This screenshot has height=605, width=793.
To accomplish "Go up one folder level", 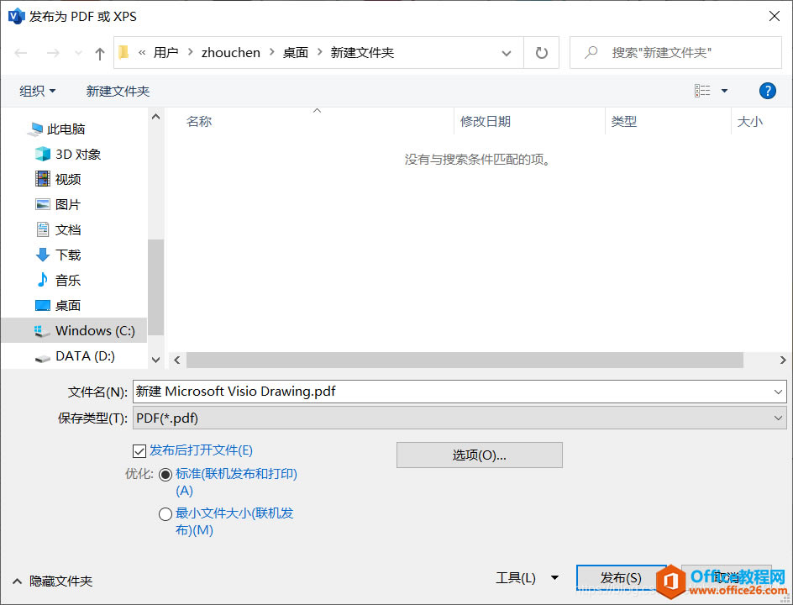I will [100, 53].
